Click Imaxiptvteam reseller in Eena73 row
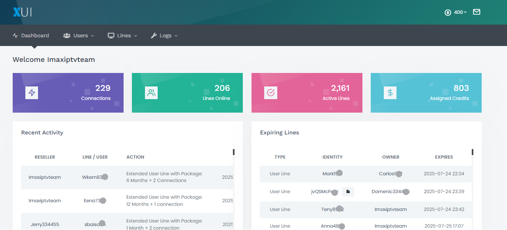 point(45,201)
